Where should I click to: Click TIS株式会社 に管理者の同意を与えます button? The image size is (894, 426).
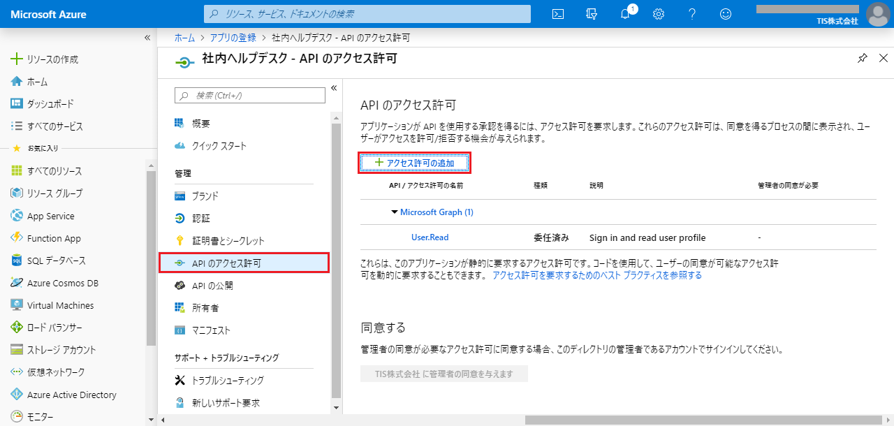point(444,374)
